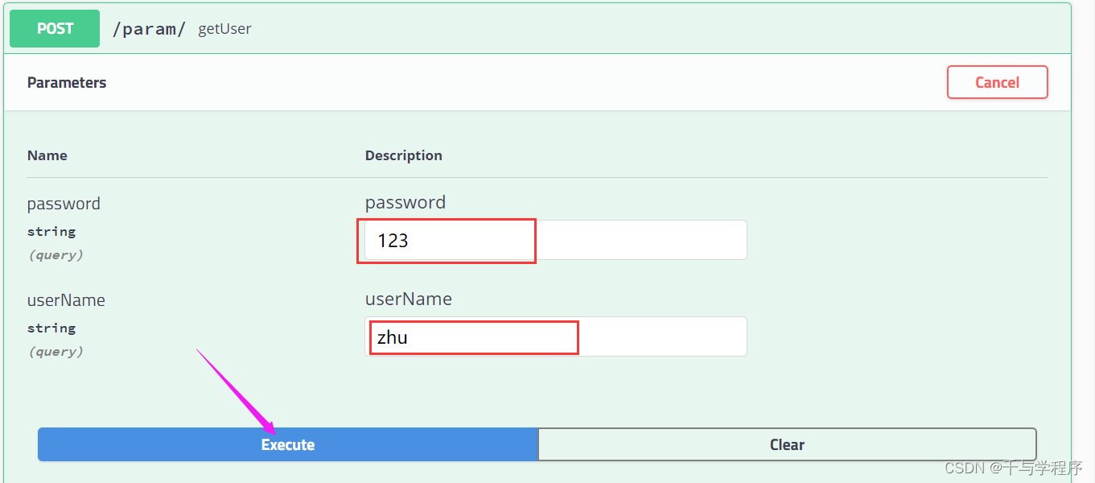Click the (query) label under userName
Screen dimensions: 1095x483
coord(56,352)
